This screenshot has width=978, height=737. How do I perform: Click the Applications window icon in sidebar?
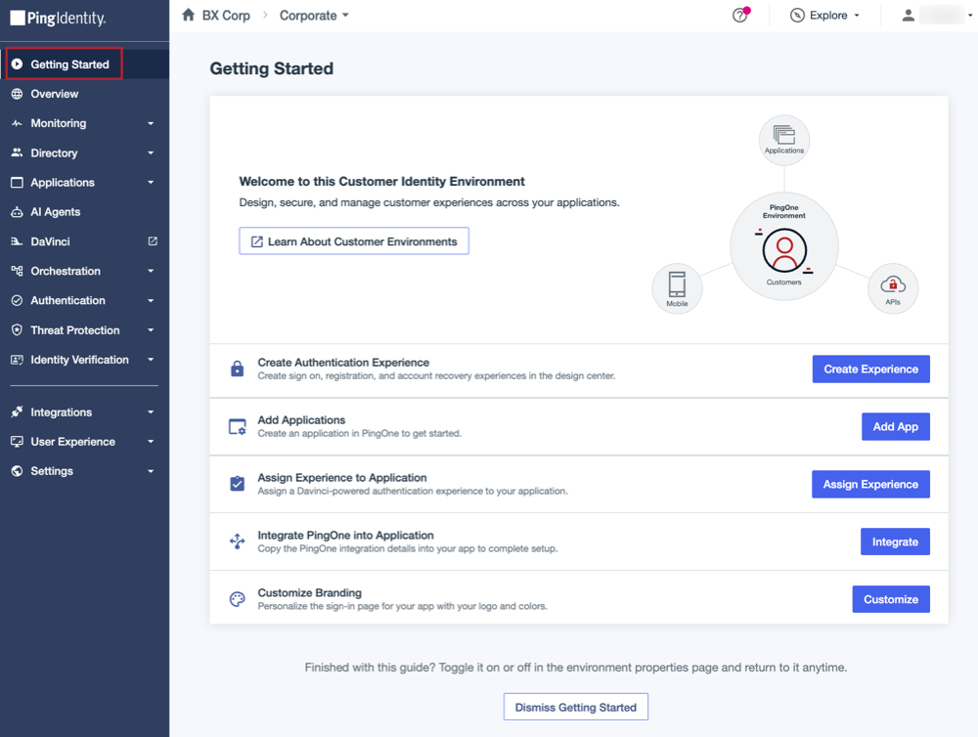(x=17, y=183)
